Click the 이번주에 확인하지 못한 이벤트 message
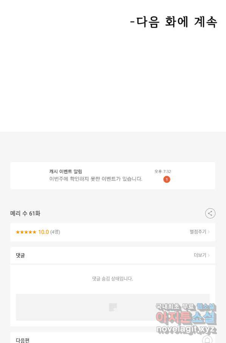226x343 pixels. tap(96, 179)
